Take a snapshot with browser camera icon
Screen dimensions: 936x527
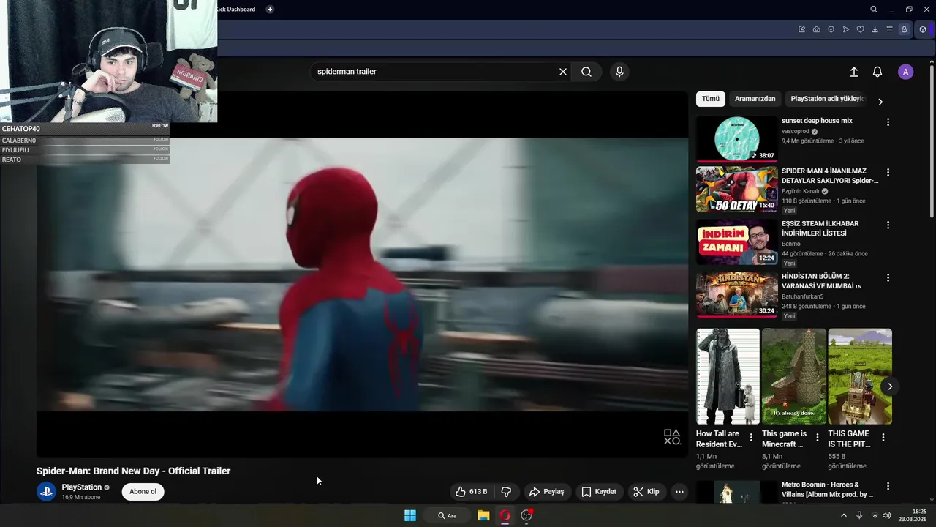817,29
